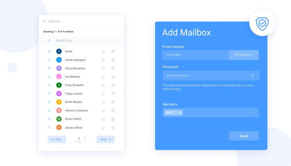Edit the Emily Elizabeth entry
The width and height of the screenshot is (291, 166).
(x=104, y=85)
